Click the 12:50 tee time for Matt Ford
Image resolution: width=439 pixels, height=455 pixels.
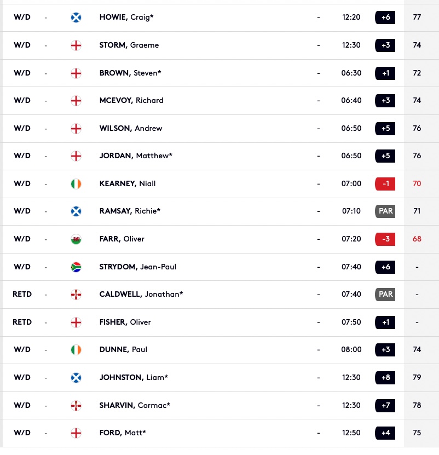click(x=351, y=433)
